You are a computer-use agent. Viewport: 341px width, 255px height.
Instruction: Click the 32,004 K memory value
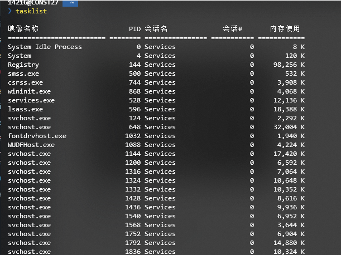(x=289, y=127)
